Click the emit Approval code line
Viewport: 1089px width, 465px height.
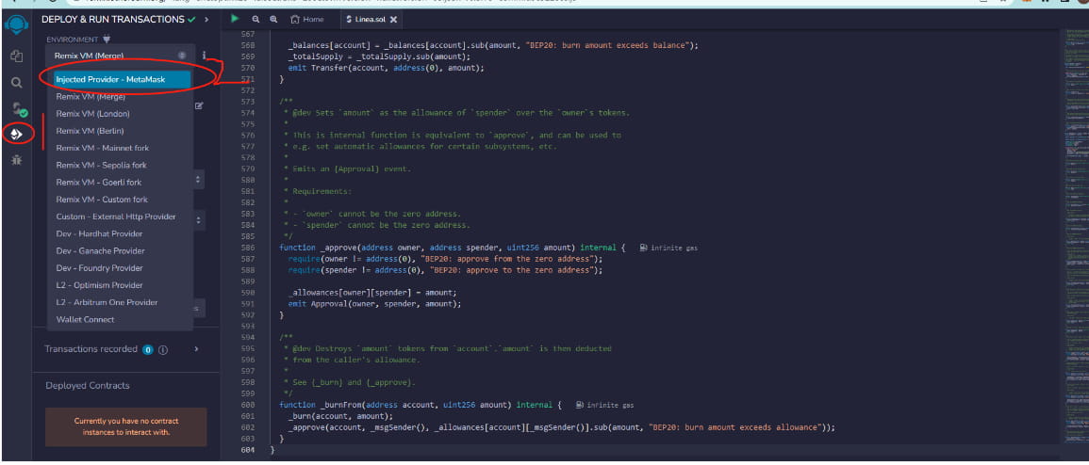(x=374, y=303)
